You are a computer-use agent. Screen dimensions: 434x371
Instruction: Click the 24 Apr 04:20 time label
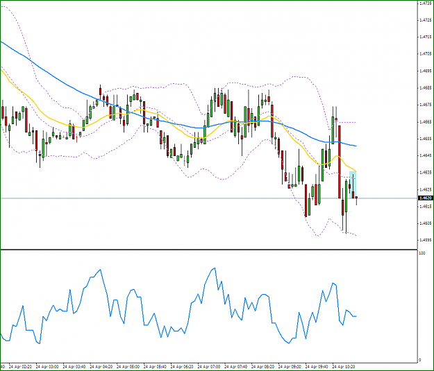pyautogui.click(x=101, y=367)
